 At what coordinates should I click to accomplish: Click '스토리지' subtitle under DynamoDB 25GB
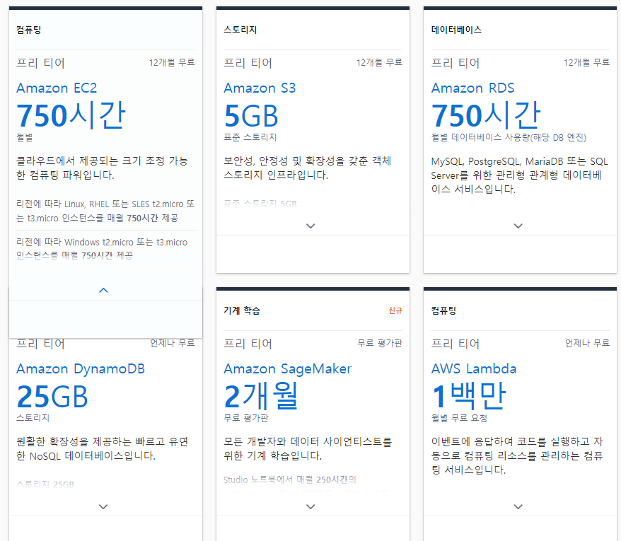coord(33,418)
